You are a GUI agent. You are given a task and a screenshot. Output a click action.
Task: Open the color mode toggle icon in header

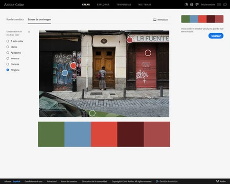click(186, 5)
